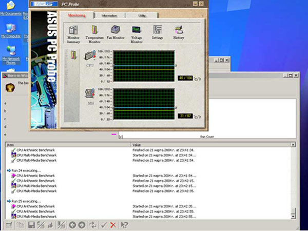This screenshot has height=231, width=308.
Task: Click the first toolbar icon with chart grid
Action: pyautogui.click(x=9, y=225)
